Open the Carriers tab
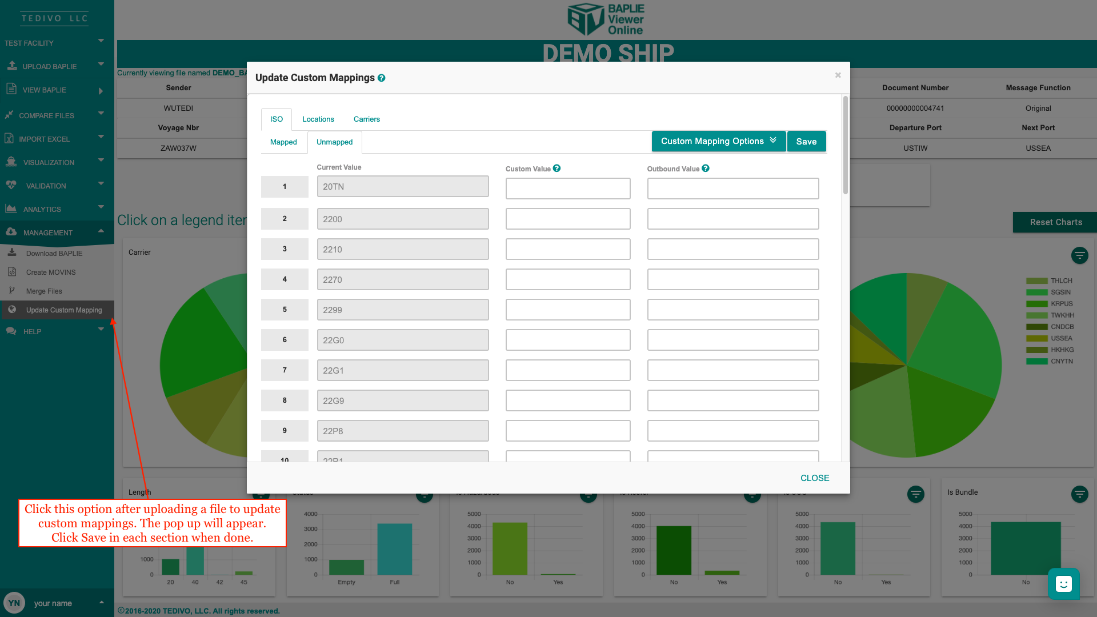Viewport: 1097px width, 617px height. click(x=366, y=119)
